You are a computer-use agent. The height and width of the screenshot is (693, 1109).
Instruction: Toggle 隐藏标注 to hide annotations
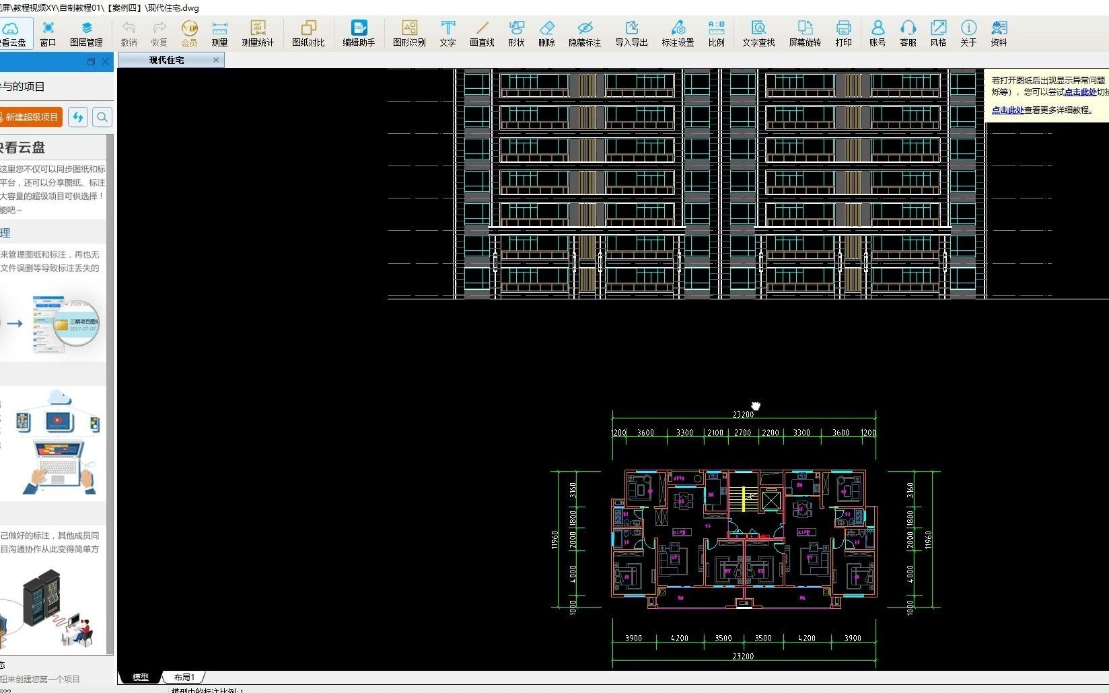point(585,33)
